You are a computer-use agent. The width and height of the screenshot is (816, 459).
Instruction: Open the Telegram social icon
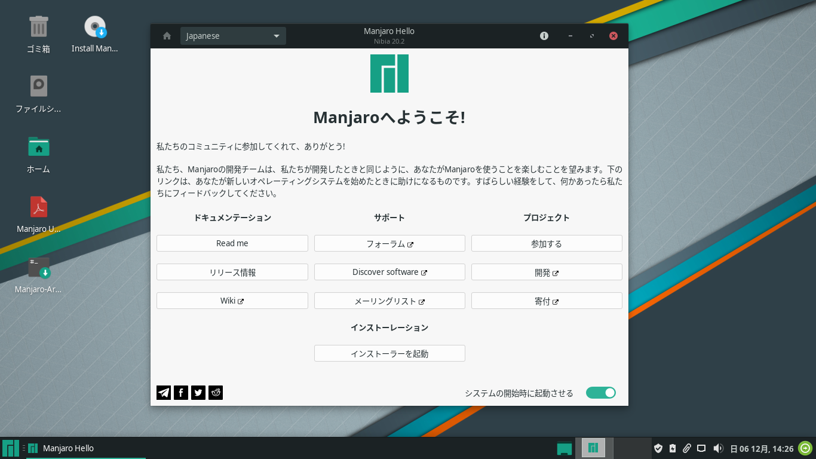pyautogui.click(x=164, y=393)
